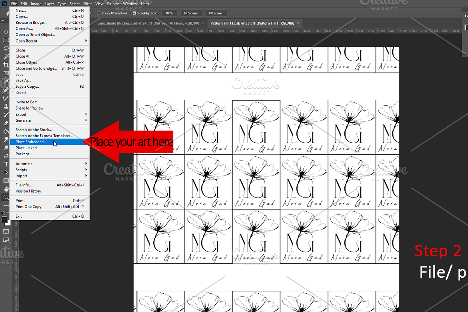Select the Paint Bucket tool
This screenshot has height=312, width=468.
pos(6,131)
